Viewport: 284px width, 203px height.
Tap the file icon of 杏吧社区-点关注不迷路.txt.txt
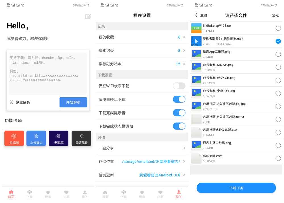[x=196, y=119]
